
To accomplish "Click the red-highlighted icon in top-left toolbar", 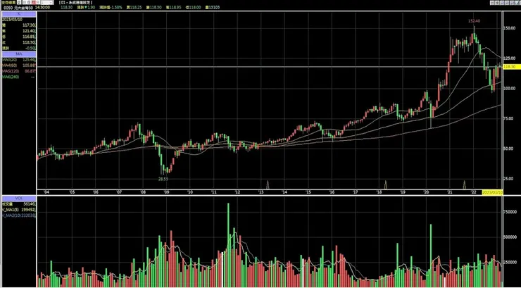I will click(32, 2).
